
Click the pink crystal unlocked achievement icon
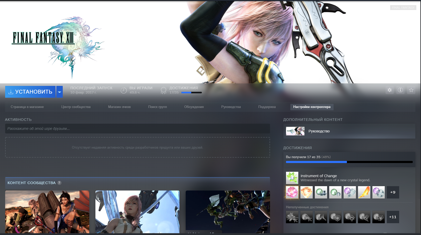292,192
